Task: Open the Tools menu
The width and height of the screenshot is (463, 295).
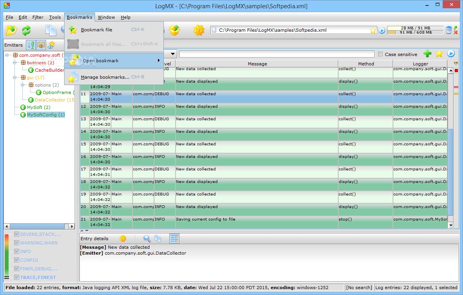Action: pyautogui.click(x=55, y=17)
